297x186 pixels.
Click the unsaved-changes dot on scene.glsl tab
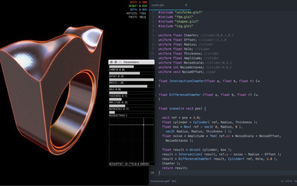click(186, 5)
